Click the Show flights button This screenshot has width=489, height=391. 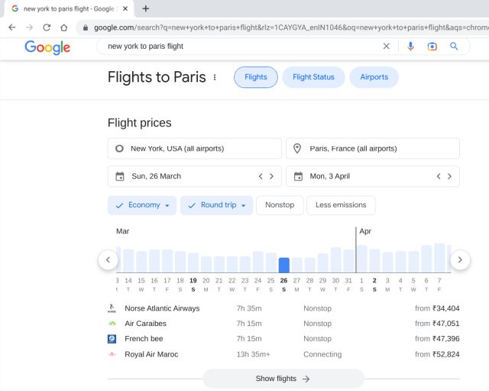tap(283, 379)
